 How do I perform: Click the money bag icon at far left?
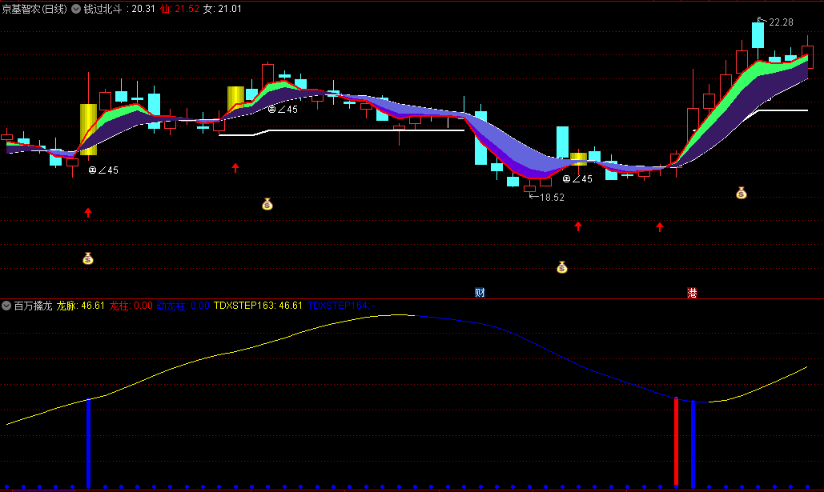pos(88,258)
